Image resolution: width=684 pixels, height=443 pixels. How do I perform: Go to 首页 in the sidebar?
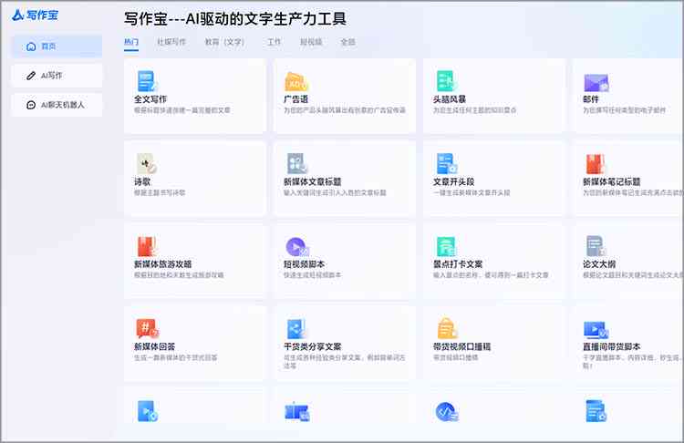pos(57,46)
